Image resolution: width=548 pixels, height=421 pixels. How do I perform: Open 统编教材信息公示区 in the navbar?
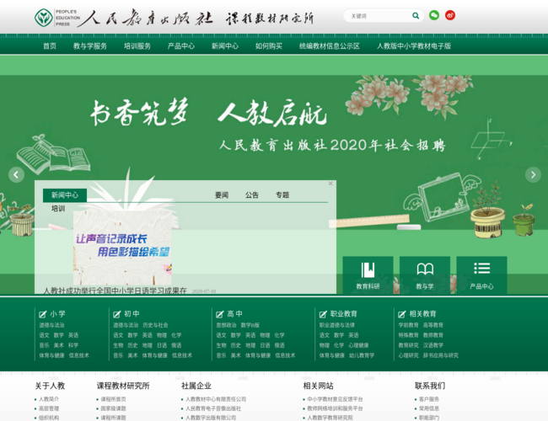(x=329, y=45)
